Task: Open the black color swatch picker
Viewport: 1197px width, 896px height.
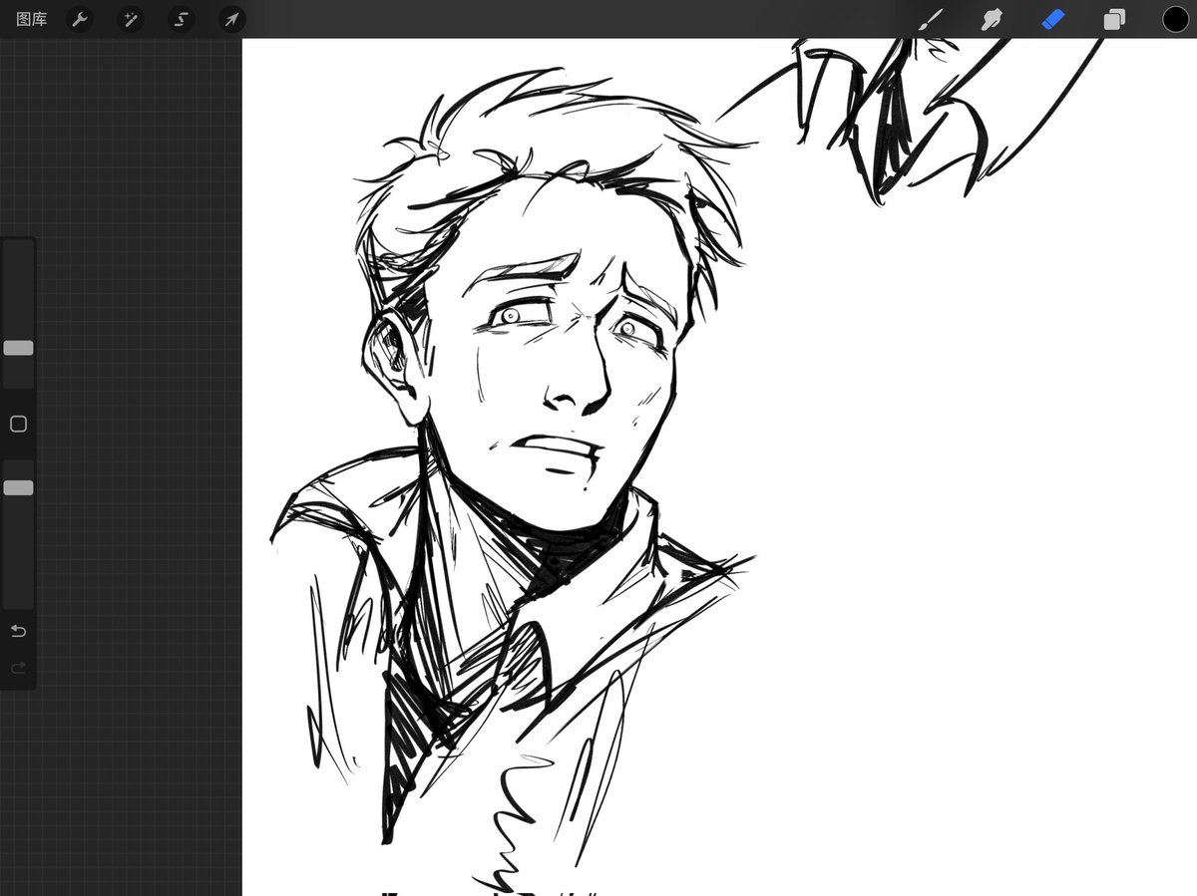Action: [1176, 19]
